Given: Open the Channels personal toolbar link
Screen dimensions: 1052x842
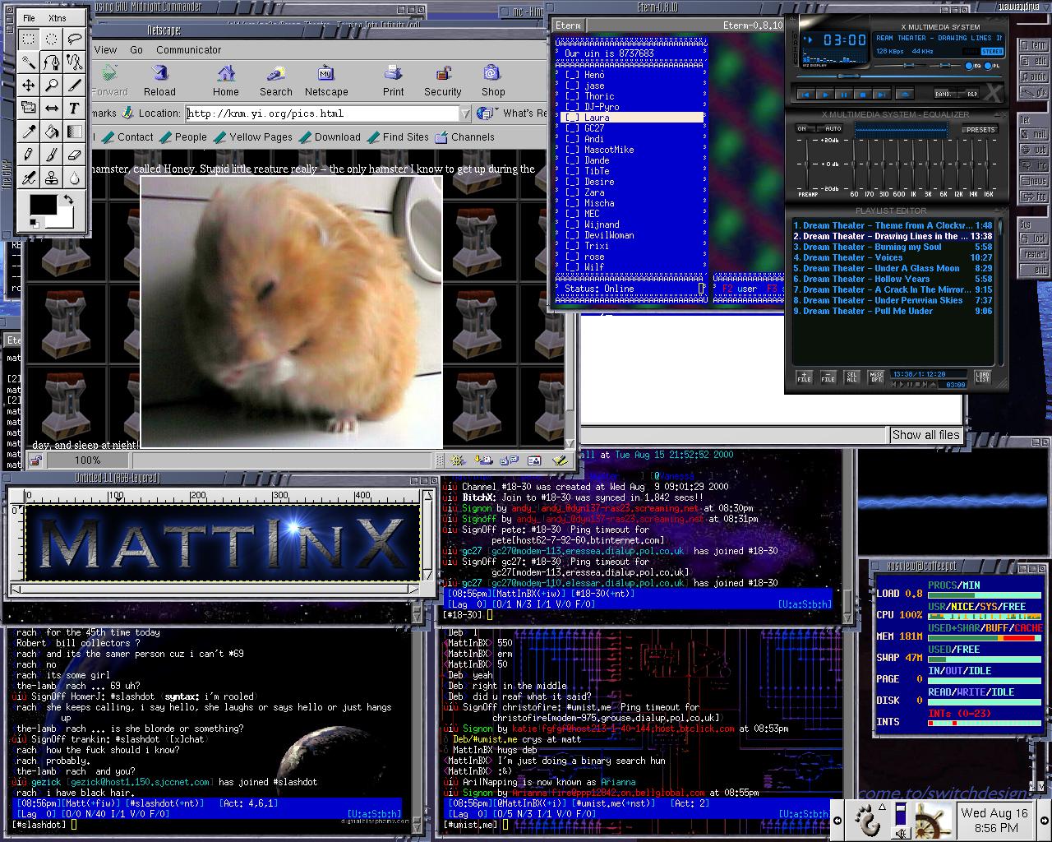Looking at the screenshot, I should click(464, 137).
